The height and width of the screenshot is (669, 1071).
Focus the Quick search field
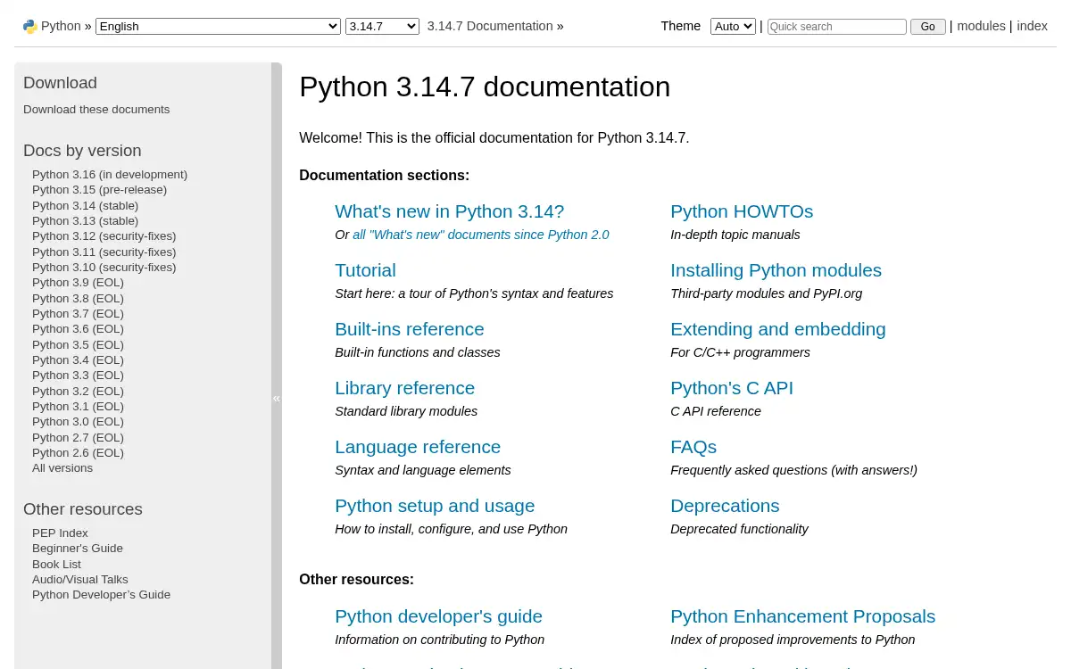pos(836,27)
